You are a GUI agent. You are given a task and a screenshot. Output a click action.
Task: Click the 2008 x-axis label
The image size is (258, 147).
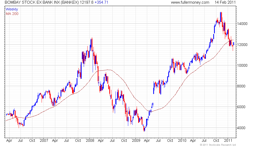pyautogui.click(x=90, y=141)
